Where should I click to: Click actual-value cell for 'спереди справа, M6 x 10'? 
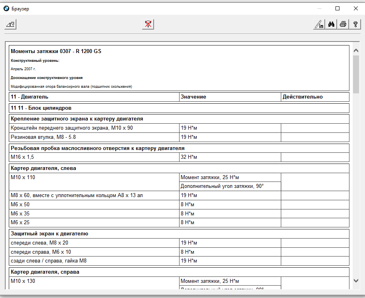point(315,252)
